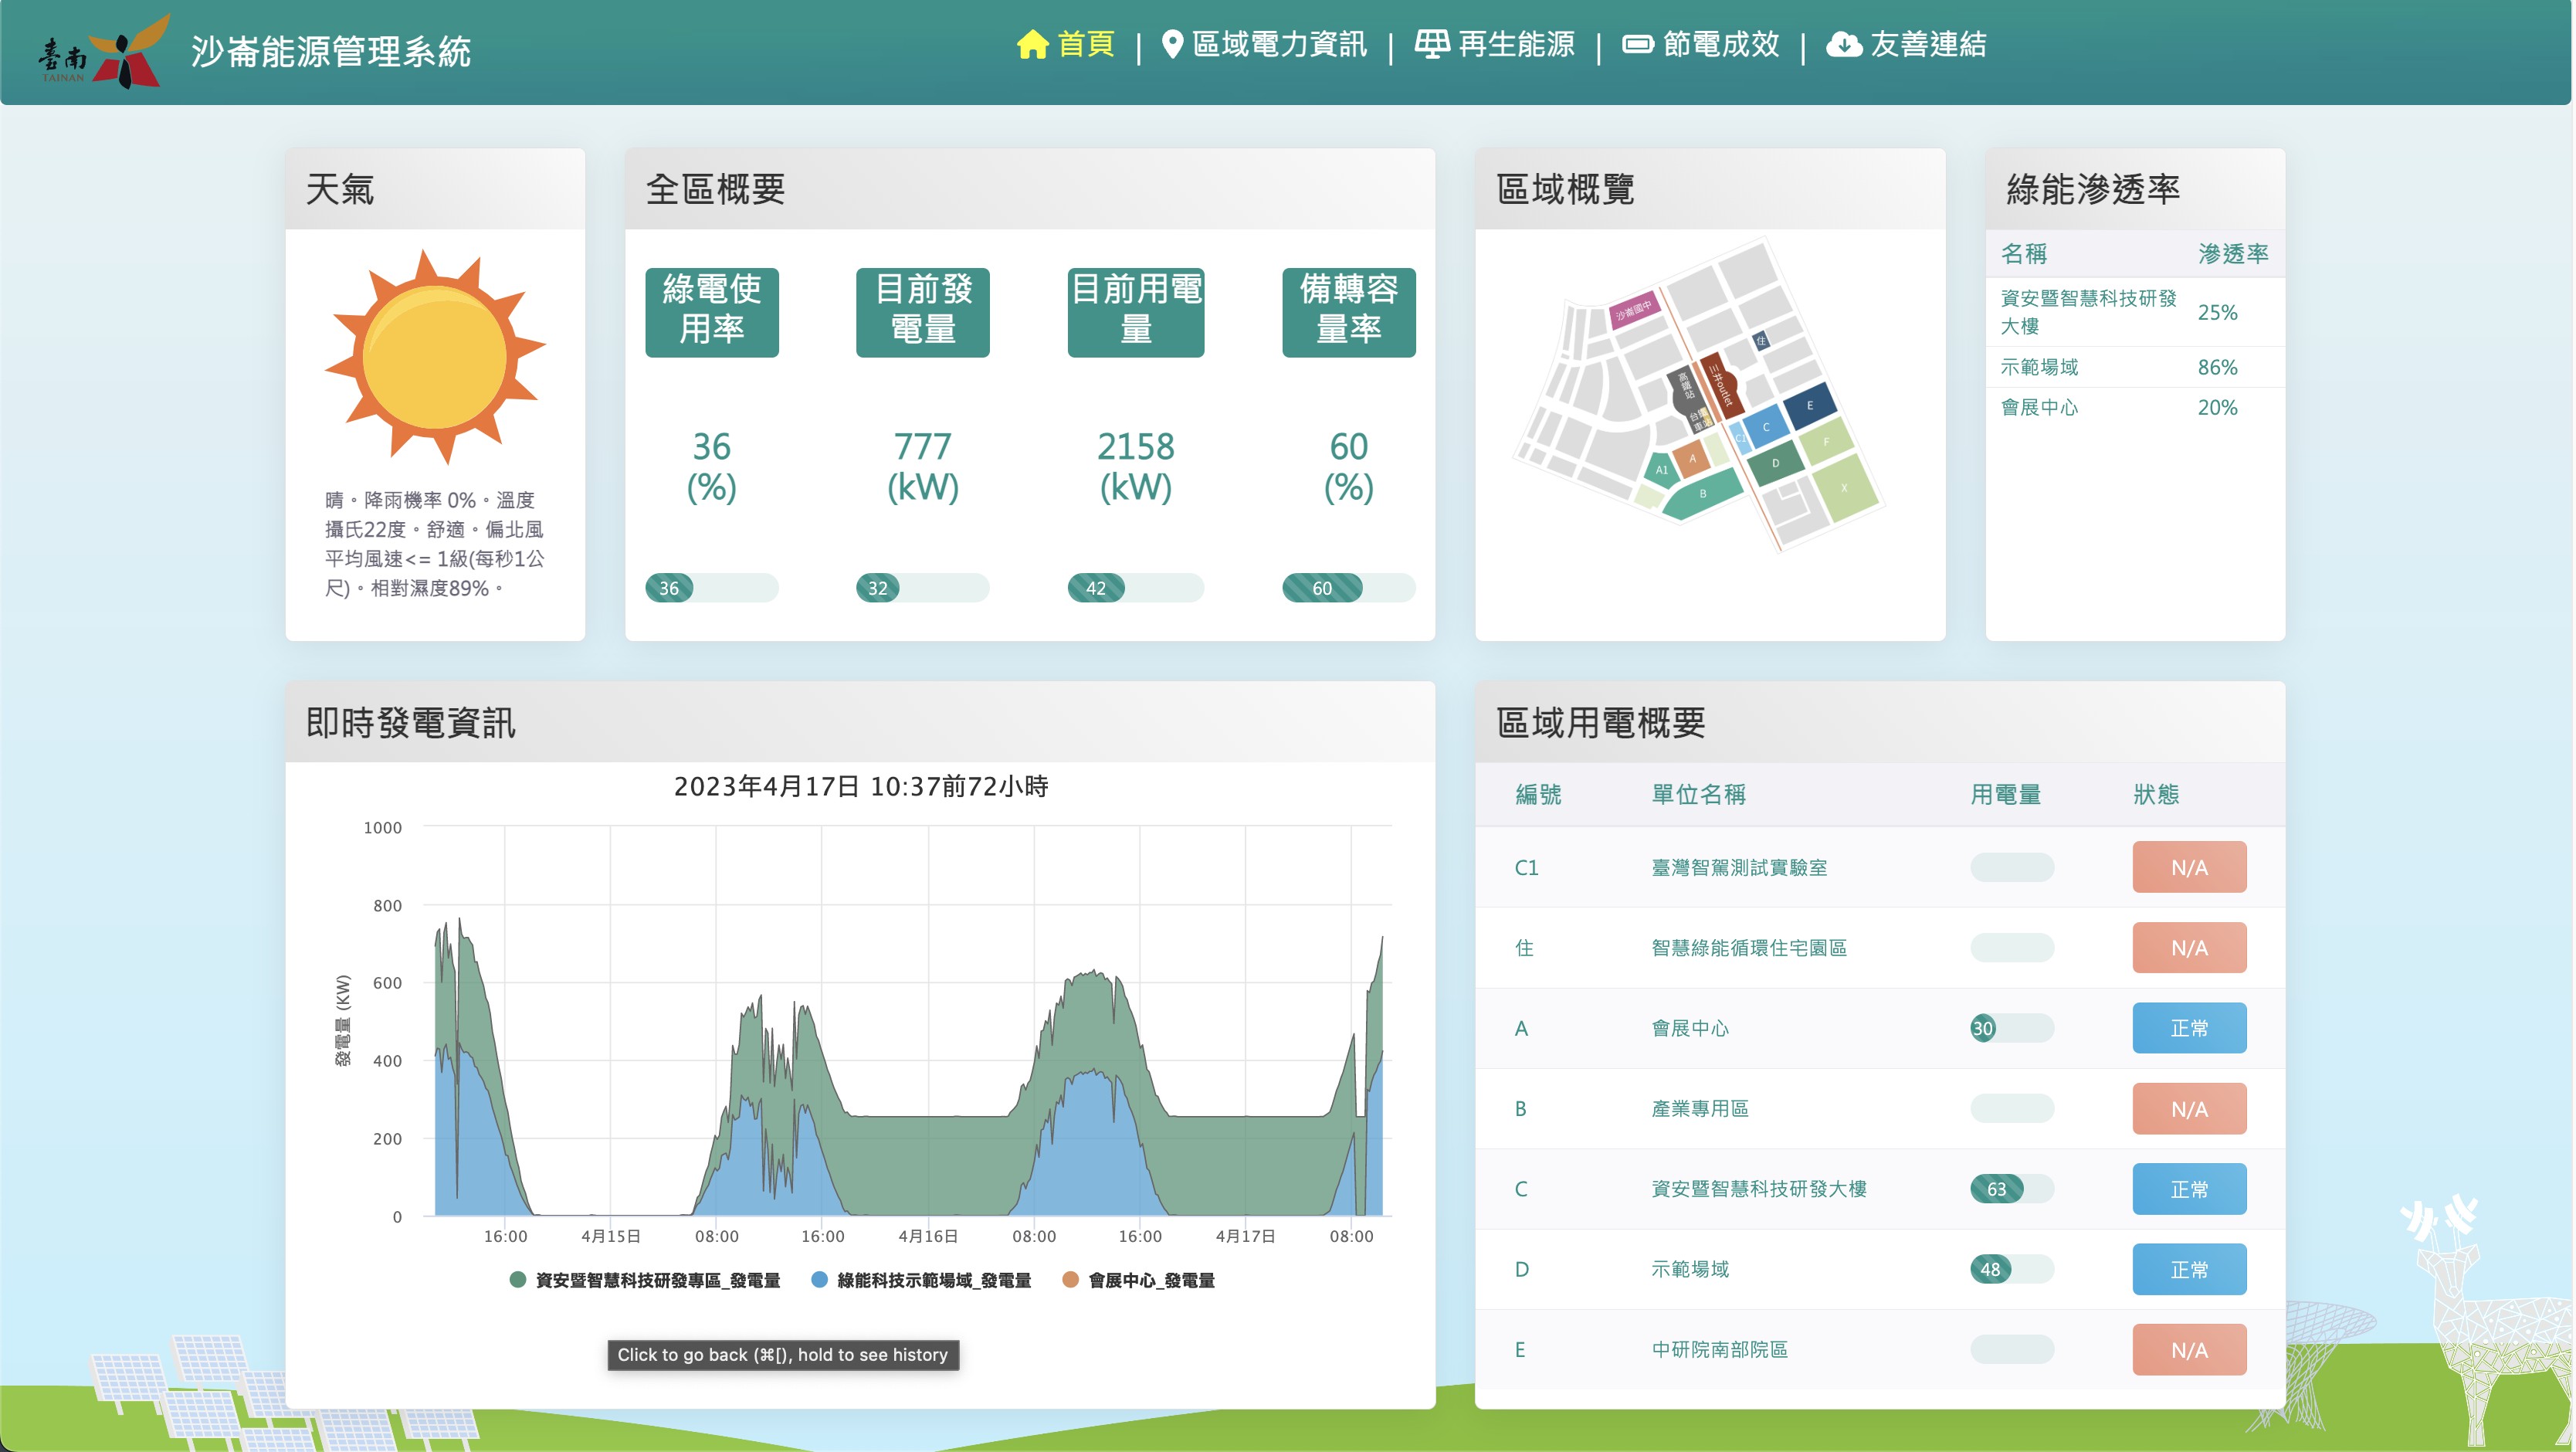Viewport: 2576px width, 1452px height.
Task: Click N/A status for 產業專用區
Action: click(2189, 1108)
